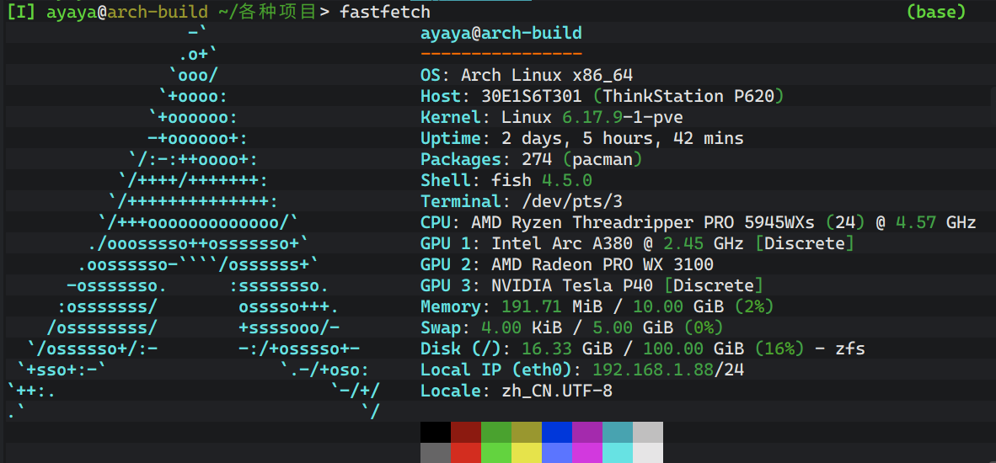This screenshot has width=996, height=463.
Task: Click the Packages '274 (pacman)' line
Action: click(x=531, y=159)
